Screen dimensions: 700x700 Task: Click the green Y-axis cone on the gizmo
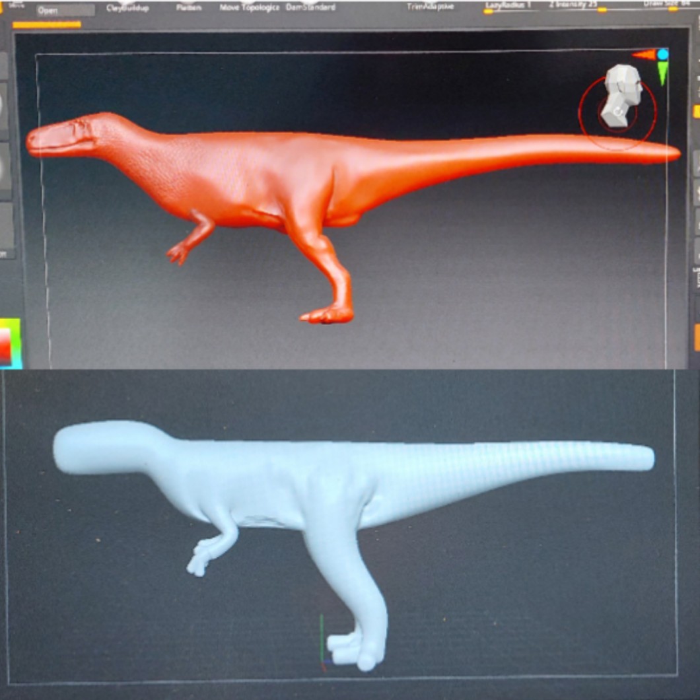coord(662,75)
